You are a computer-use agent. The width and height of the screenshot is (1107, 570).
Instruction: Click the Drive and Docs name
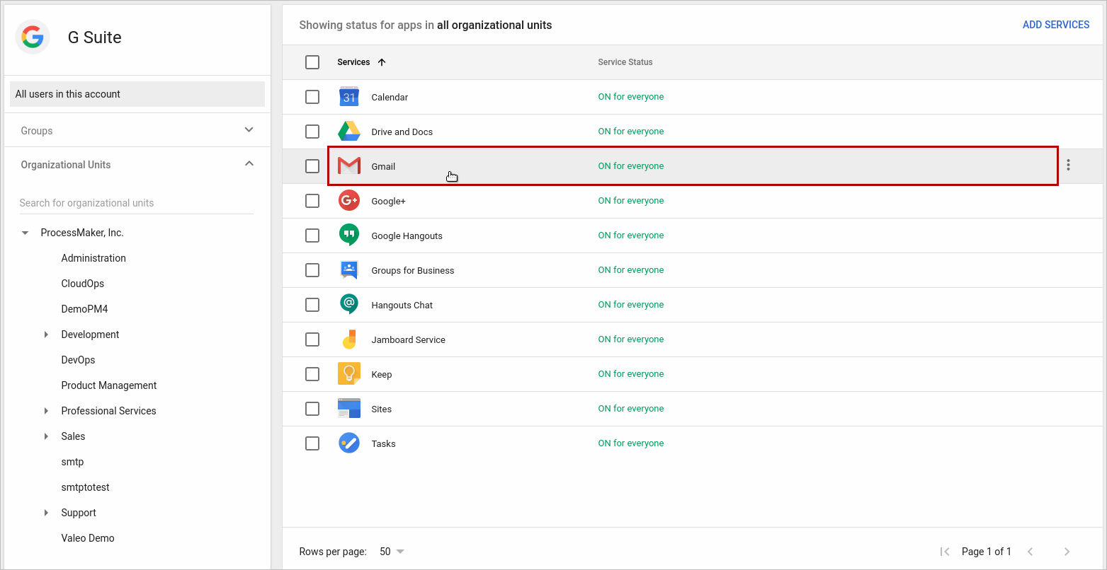402,132
